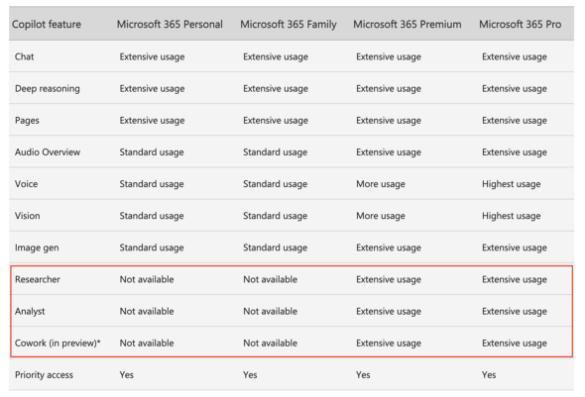Click the 'Vision' feature label

click(27, 216)
